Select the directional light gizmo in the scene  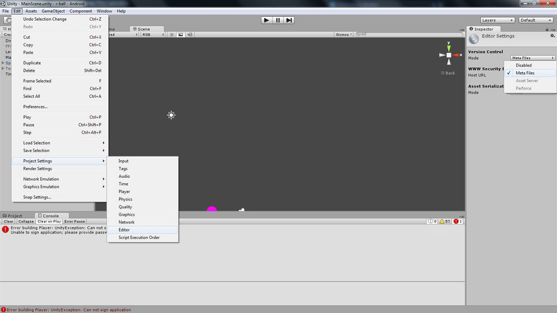(171, 115)
